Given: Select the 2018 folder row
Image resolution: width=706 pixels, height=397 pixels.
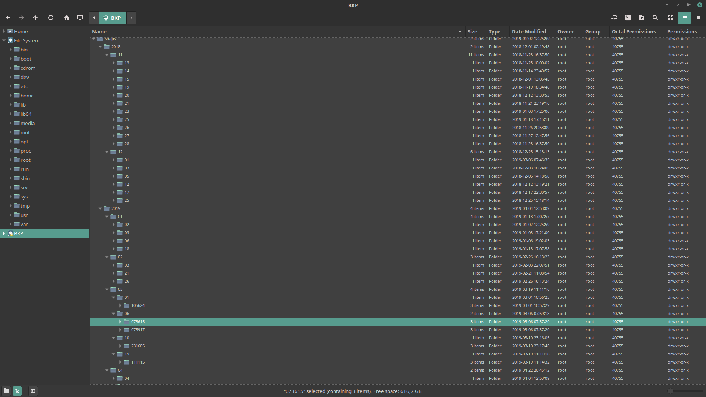Looking at the screenshot, I should coord(397,47).
